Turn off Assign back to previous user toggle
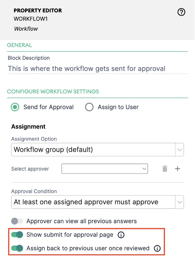 17,248
